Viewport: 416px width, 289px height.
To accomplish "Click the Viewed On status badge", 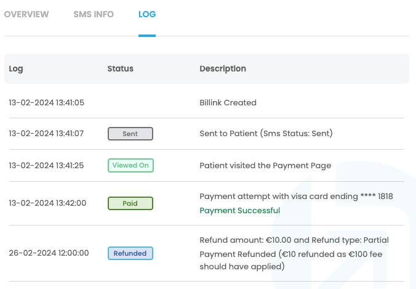I will pos(130,165).
